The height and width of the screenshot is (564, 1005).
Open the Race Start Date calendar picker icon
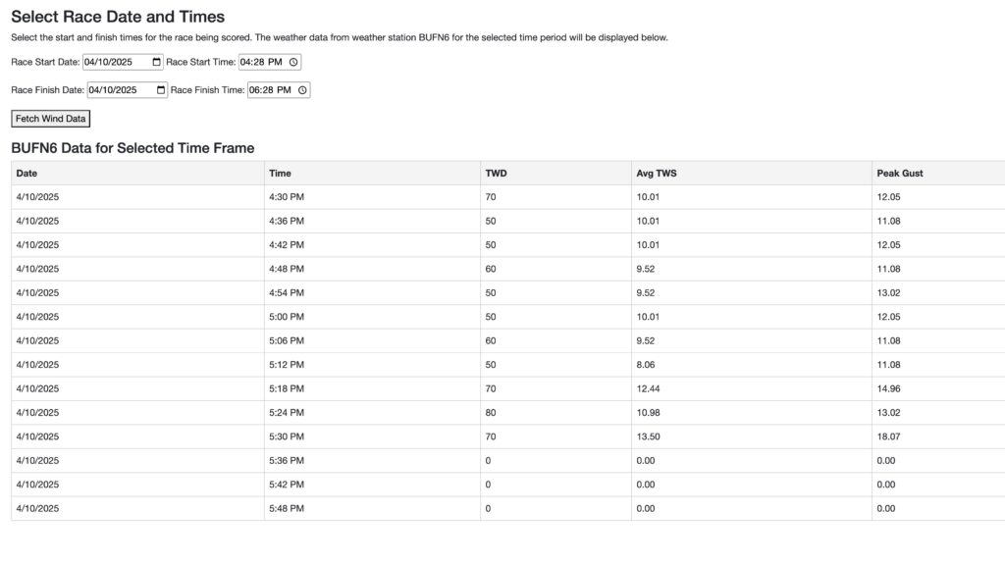tap(156, 62)
